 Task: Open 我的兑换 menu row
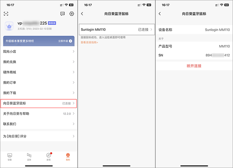coord(39,62)
